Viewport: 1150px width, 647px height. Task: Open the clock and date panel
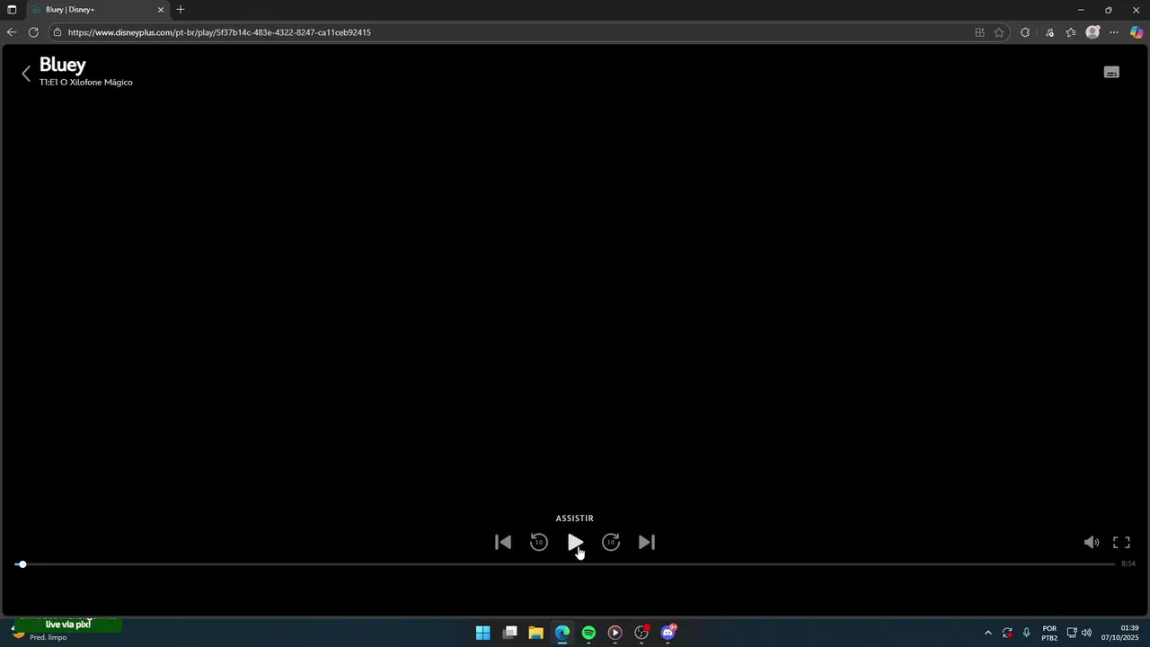1120,633
